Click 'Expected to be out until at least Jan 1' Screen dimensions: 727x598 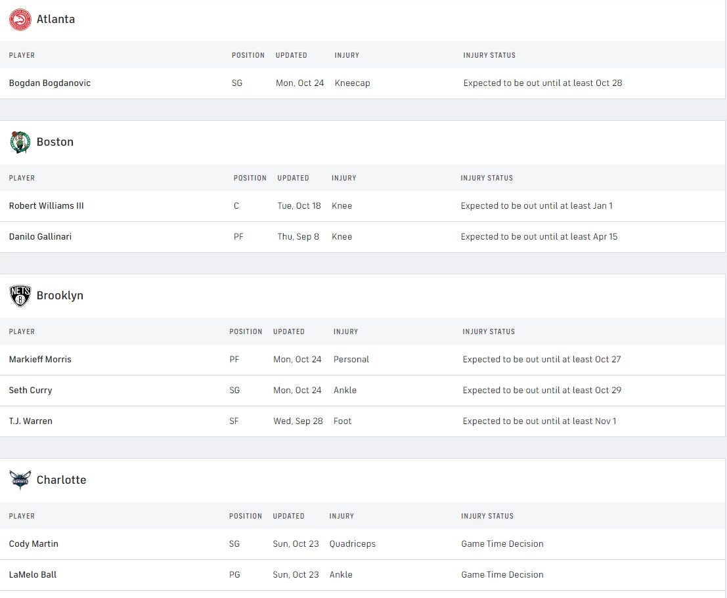coord(537,206)
